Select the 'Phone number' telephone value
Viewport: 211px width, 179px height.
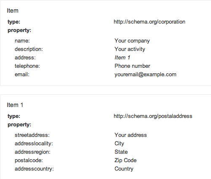tap(132, 66)
